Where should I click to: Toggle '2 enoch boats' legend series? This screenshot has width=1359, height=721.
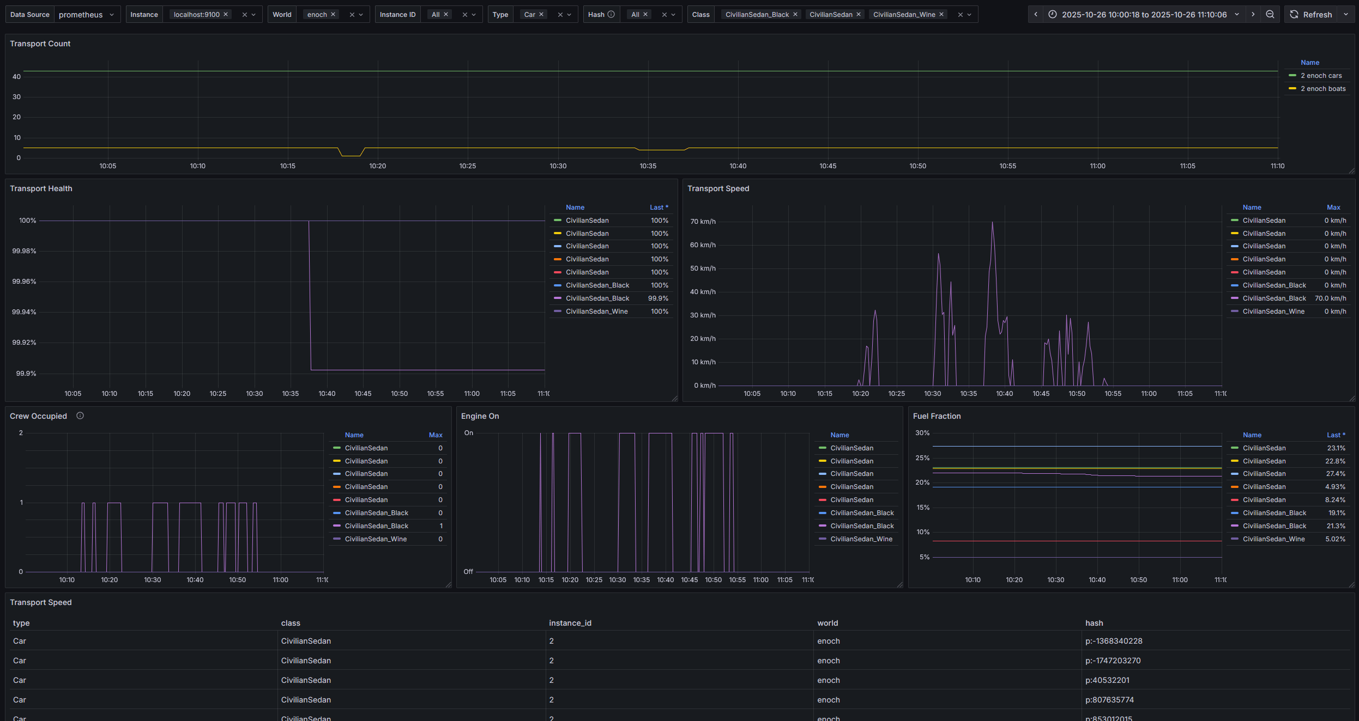point(1322,89)
